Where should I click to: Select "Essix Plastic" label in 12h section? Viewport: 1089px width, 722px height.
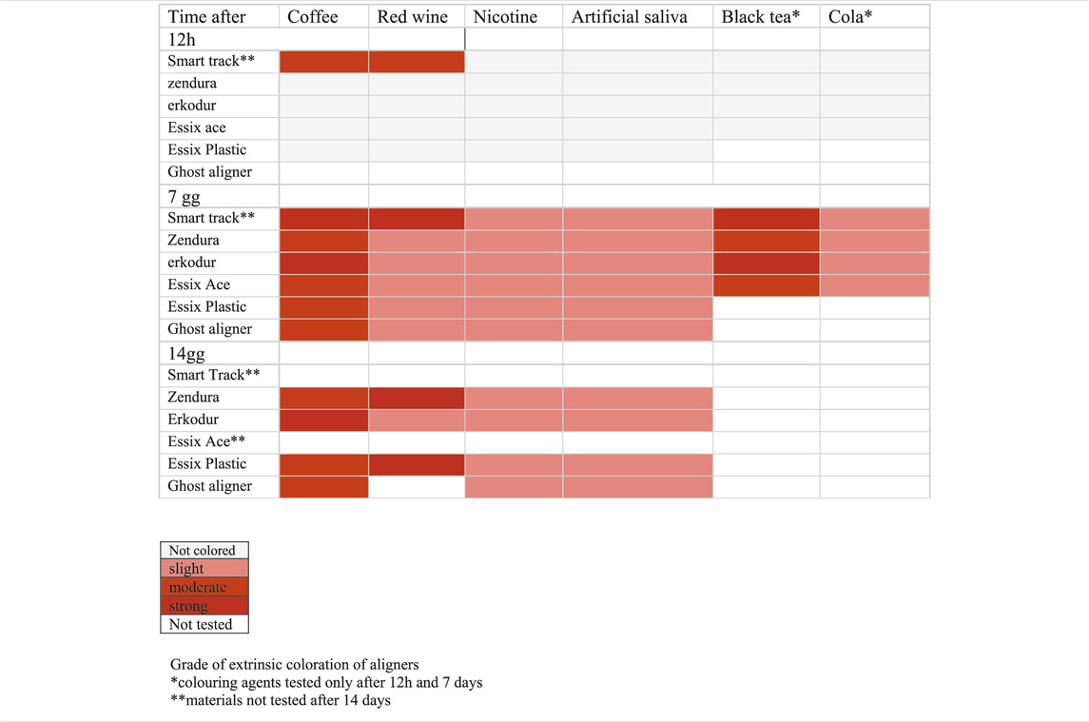[207, 150]
